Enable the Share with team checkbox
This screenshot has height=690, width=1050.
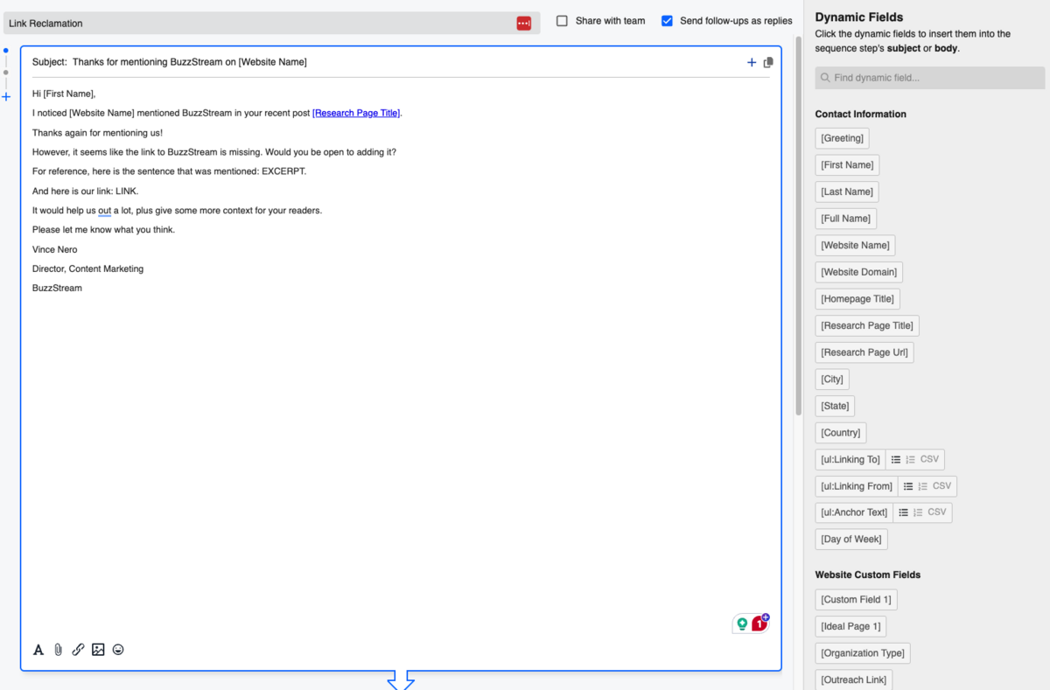click(x=561, y=20)
